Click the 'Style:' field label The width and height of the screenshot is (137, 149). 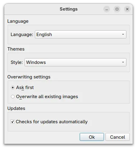click(17, 62)
